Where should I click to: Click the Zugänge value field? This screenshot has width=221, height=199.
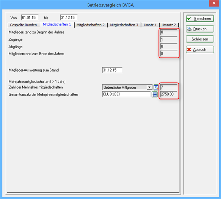tap(169, 39)
